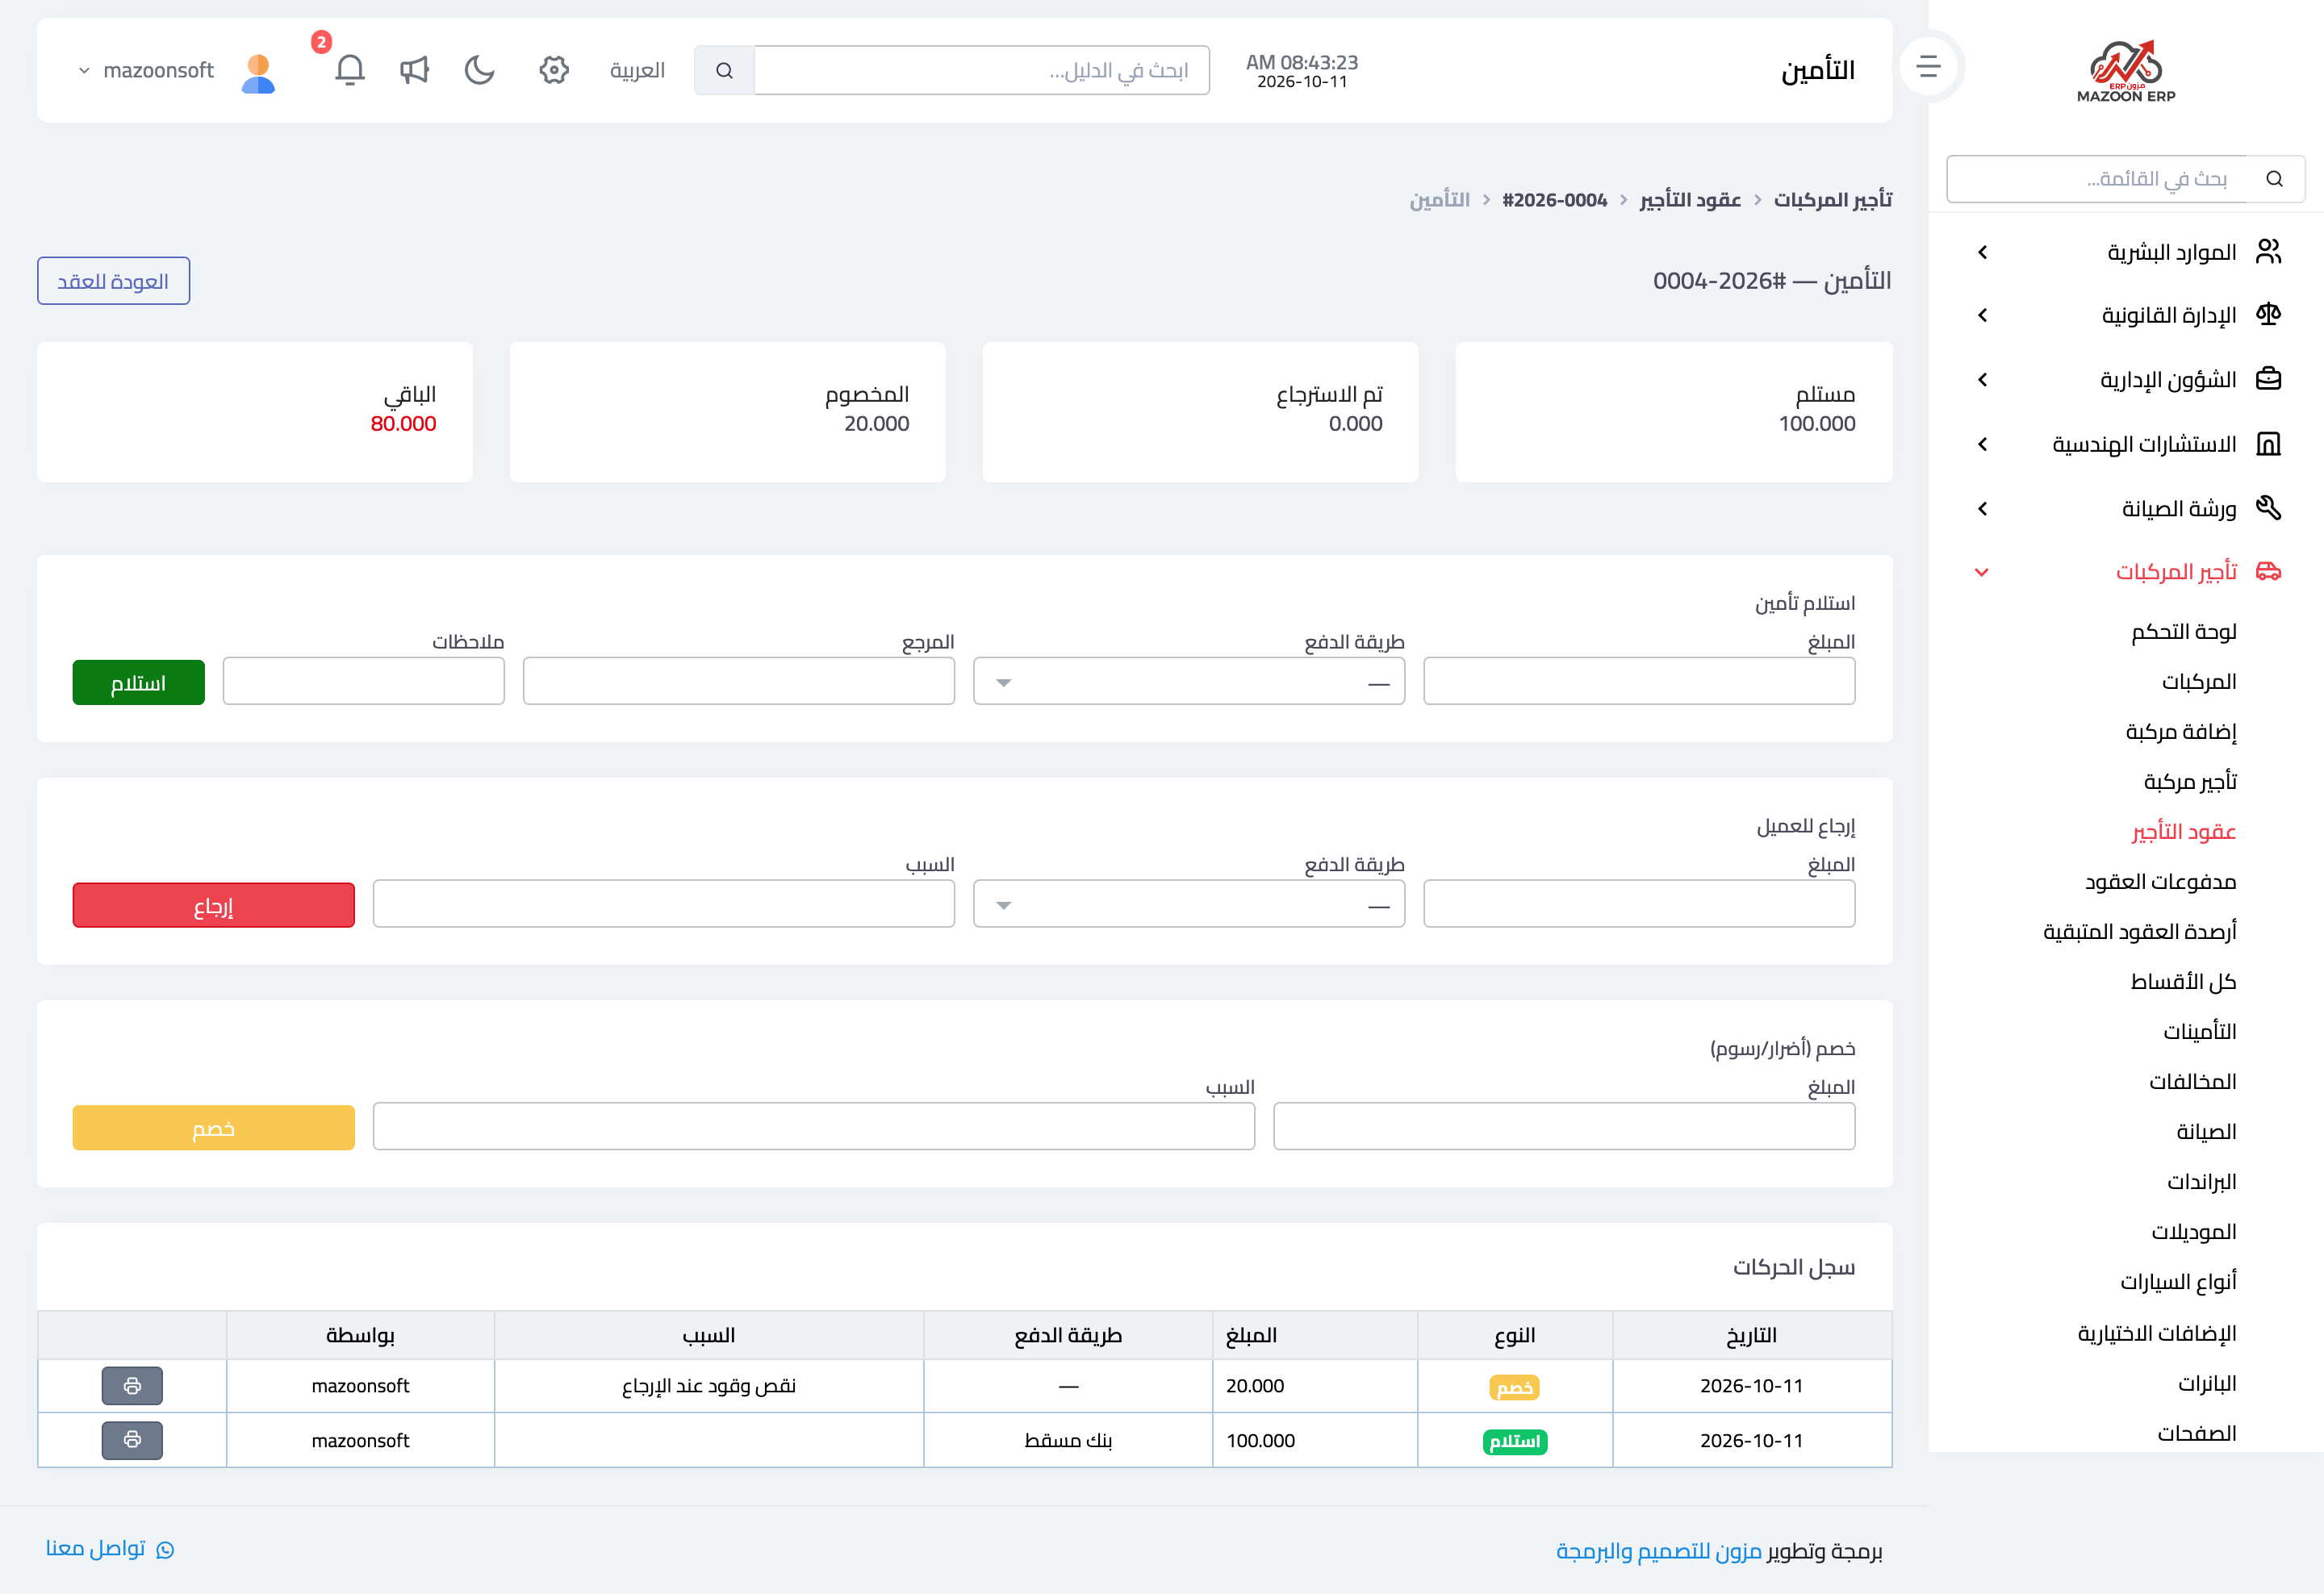The width and height of the screenshot is (2324, 1594).
Task: Click the MAZOON ERP logo
Action: (2126, 71)
